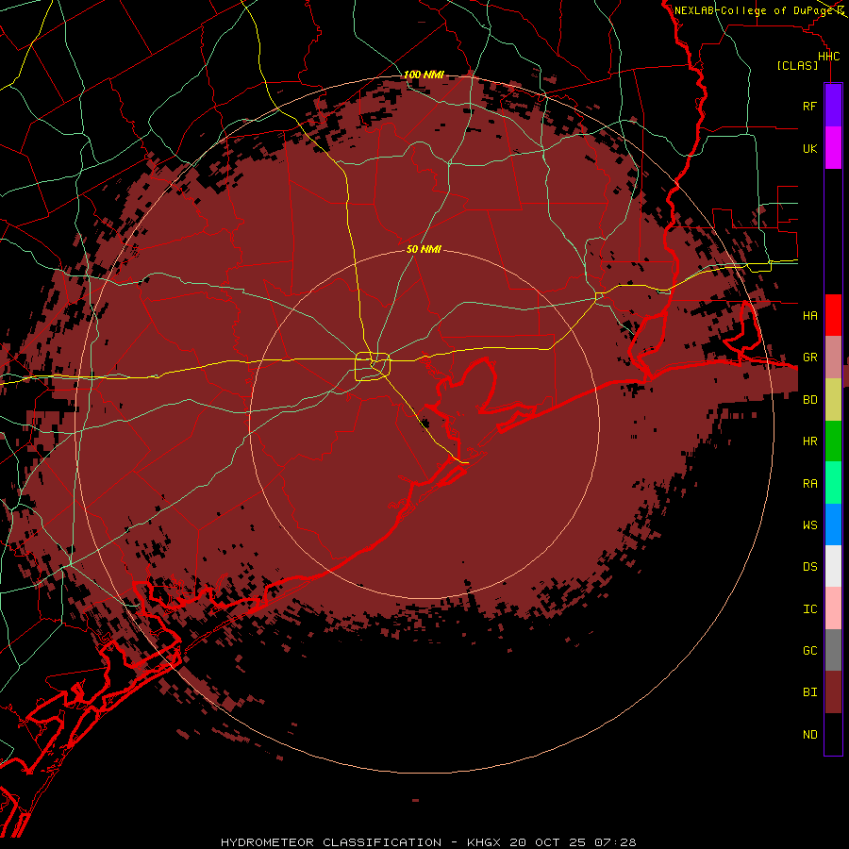Click the BI legend label
Screen dimensions: 849x849
pos(809,692)
